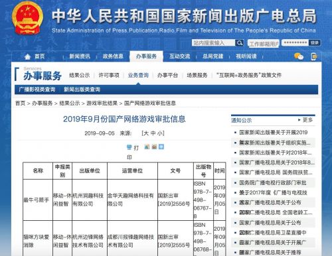Open notice 关于2017年度《广播与电视技
332x256 pixels.
273,192
